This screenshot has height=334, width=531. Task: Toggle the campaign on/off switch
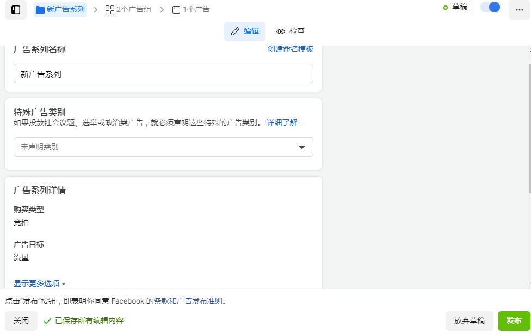[x=490, y=8]
